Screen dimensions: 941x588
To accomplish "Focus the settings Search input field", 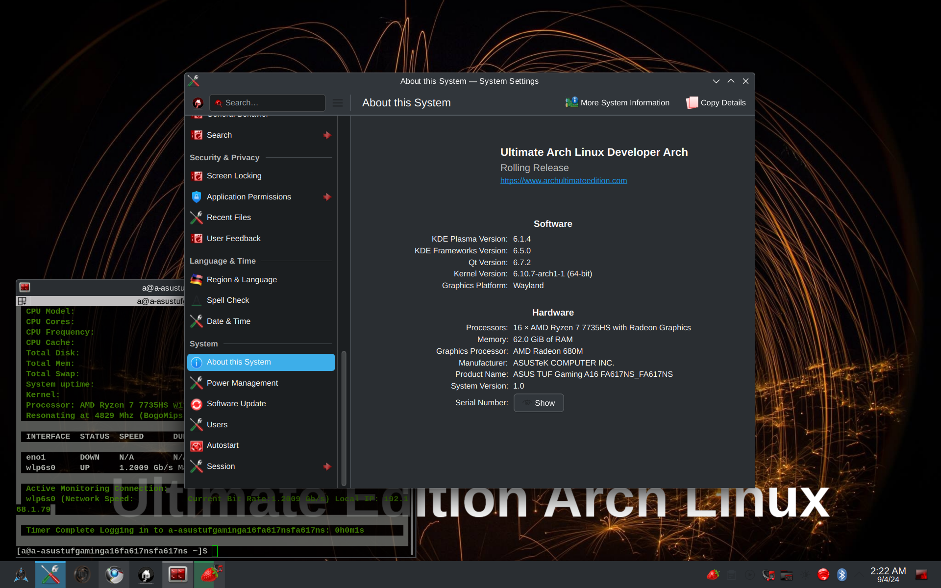I will (268, 103).
